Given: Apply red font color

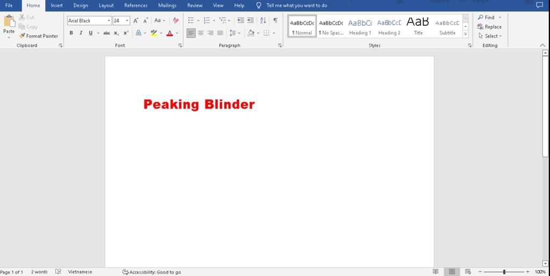Looking at the screenshot, I should [x=170, y=33].
